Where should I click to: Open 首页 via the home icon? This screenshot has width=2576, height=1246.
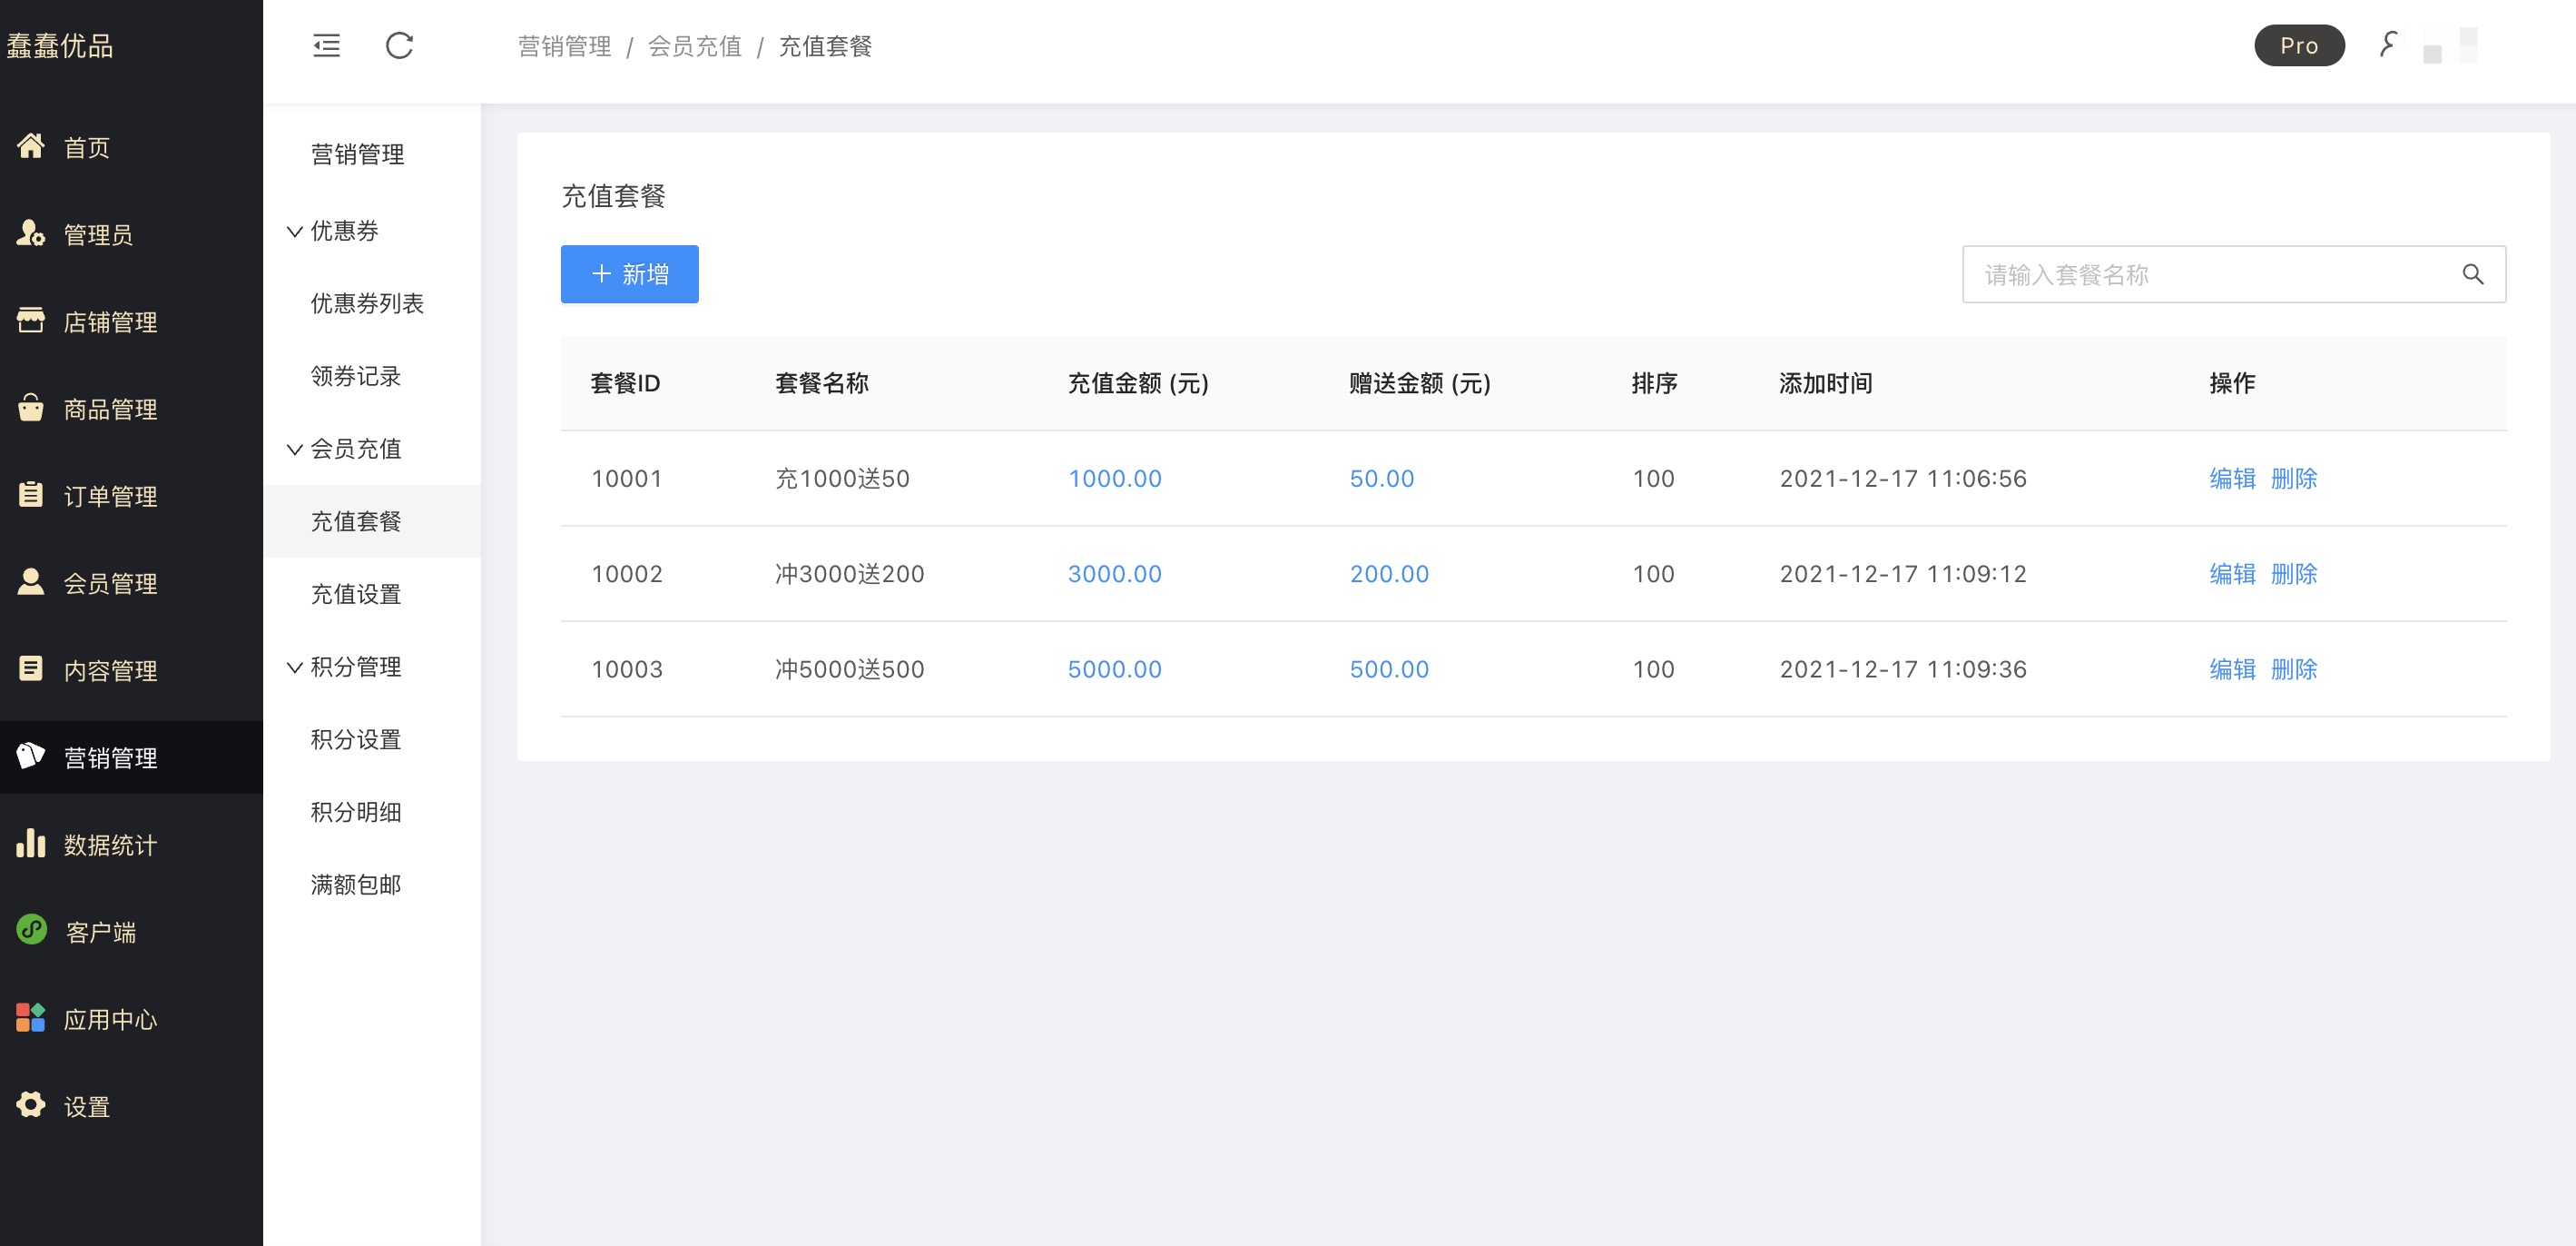[x=31, y=146]
